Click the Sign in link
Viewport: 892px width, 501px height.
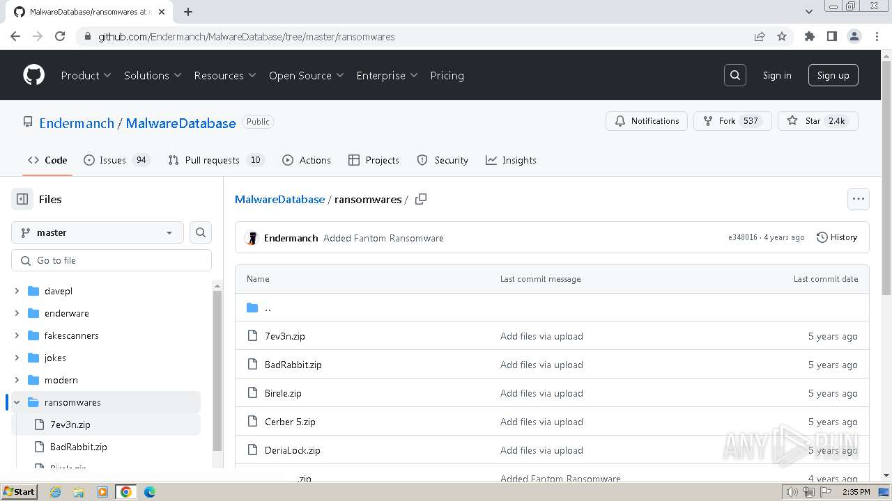pos(777,75)
